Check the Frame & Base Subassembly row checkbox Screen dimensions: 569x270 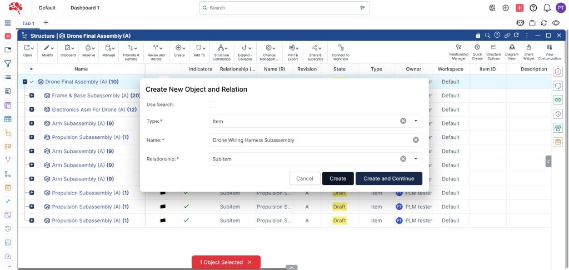point(38,96)
